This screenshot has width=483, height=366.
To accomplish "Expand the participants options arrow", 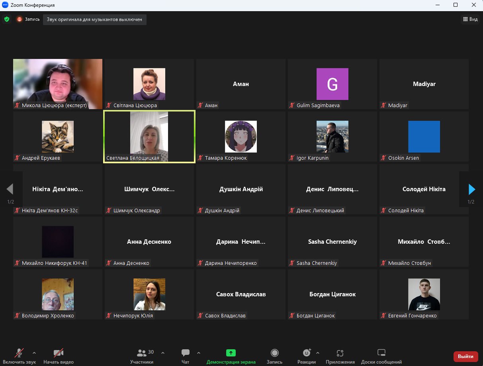I will [163, 353].
